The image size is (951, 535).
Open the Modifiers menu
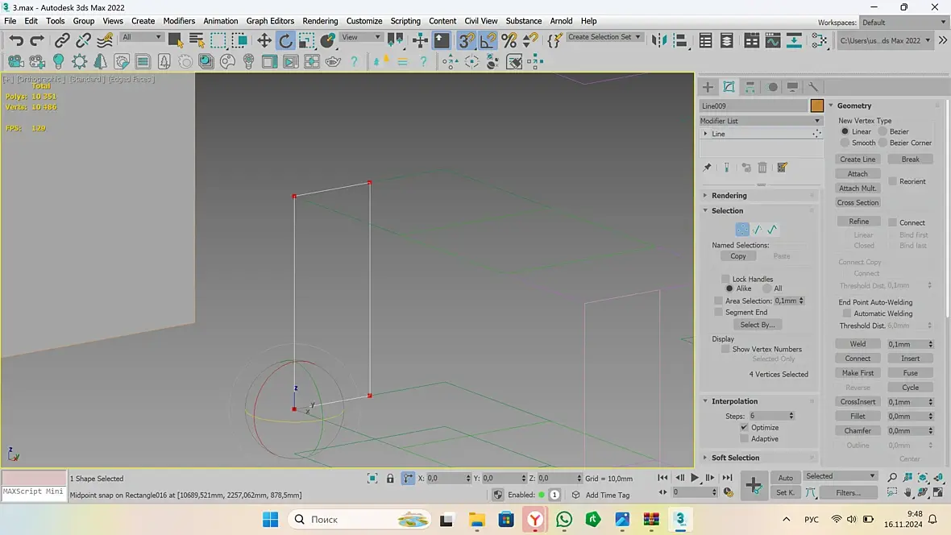click(179, 21)
